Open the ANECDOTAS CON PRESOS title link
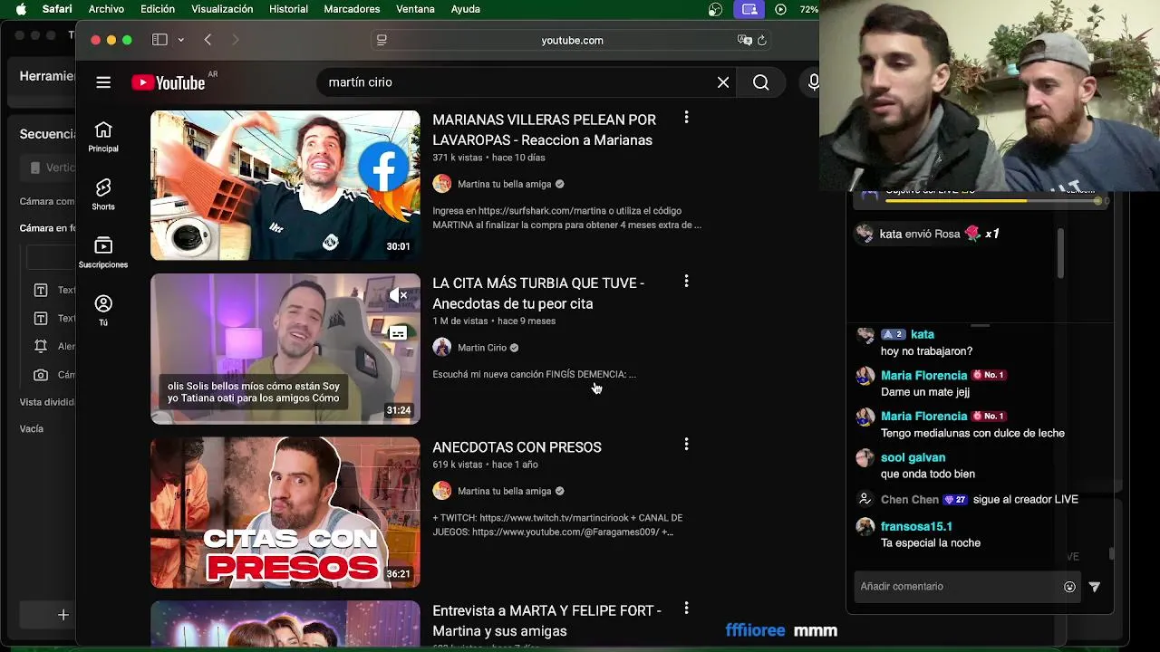 click(x=517, y=447)
